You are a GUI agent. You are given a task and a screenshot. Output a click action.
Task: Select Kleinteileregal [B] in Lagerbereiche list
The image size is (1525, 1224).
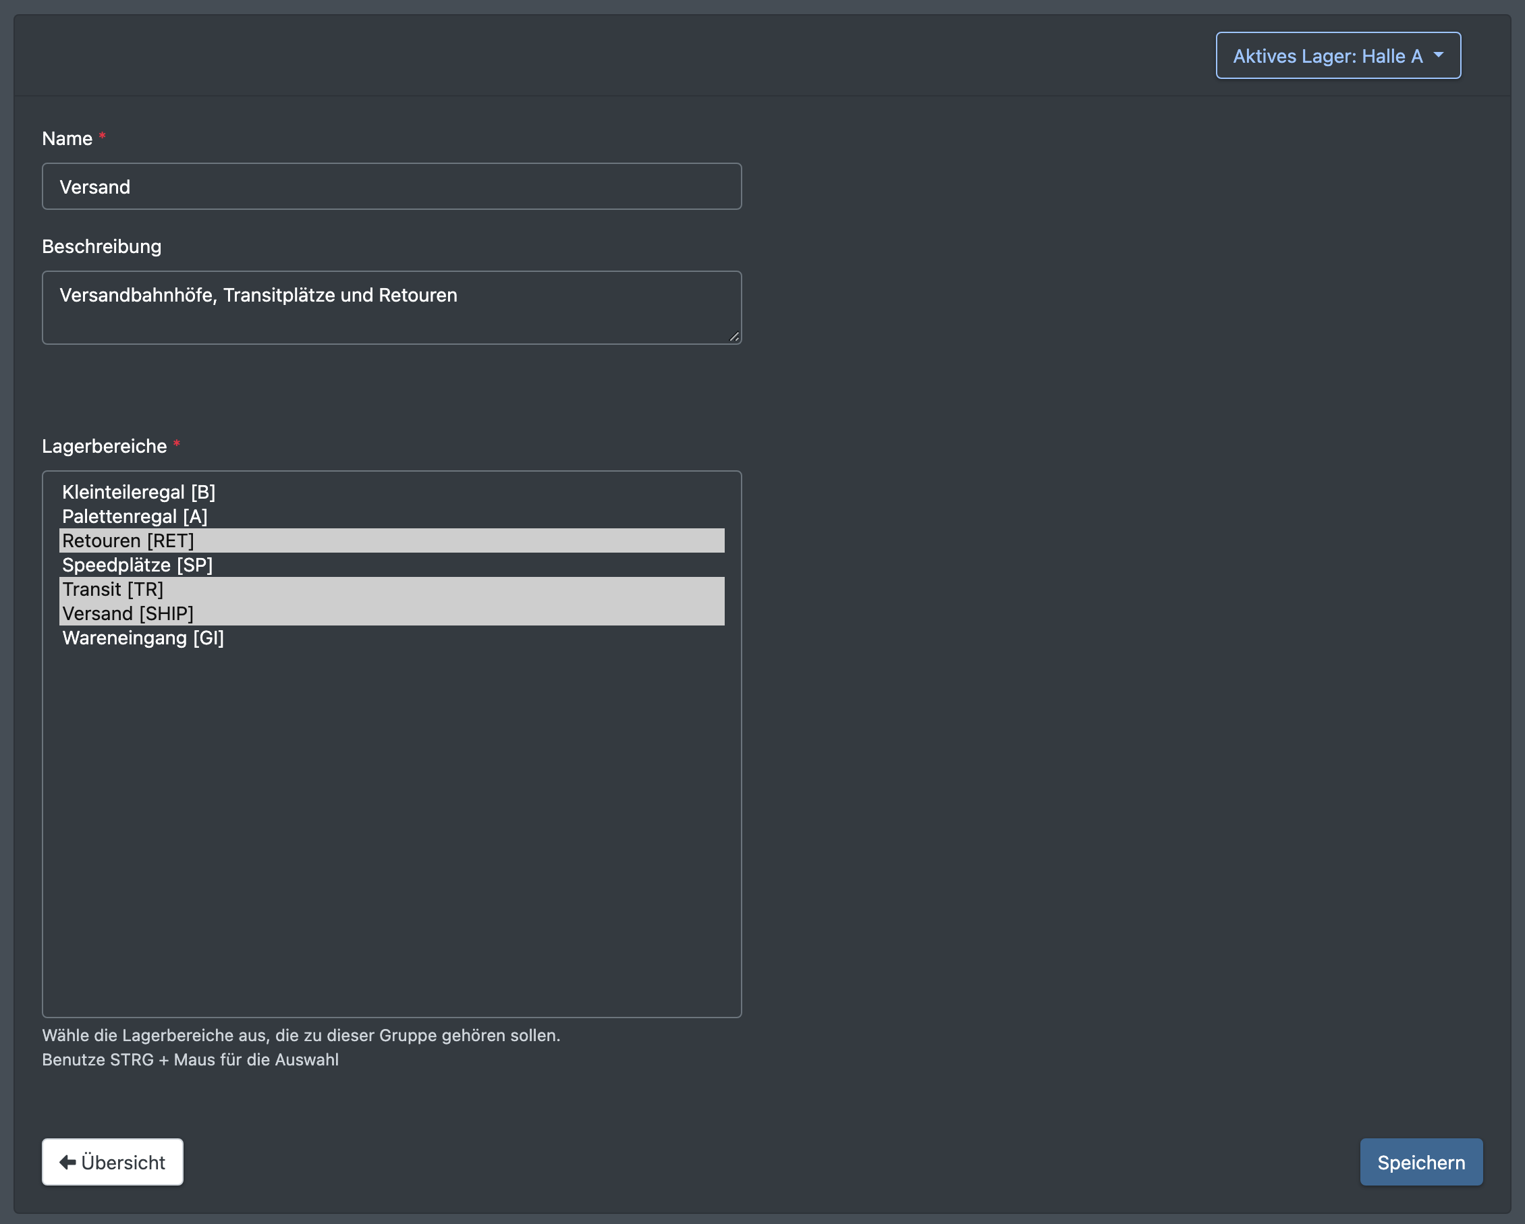391,492
